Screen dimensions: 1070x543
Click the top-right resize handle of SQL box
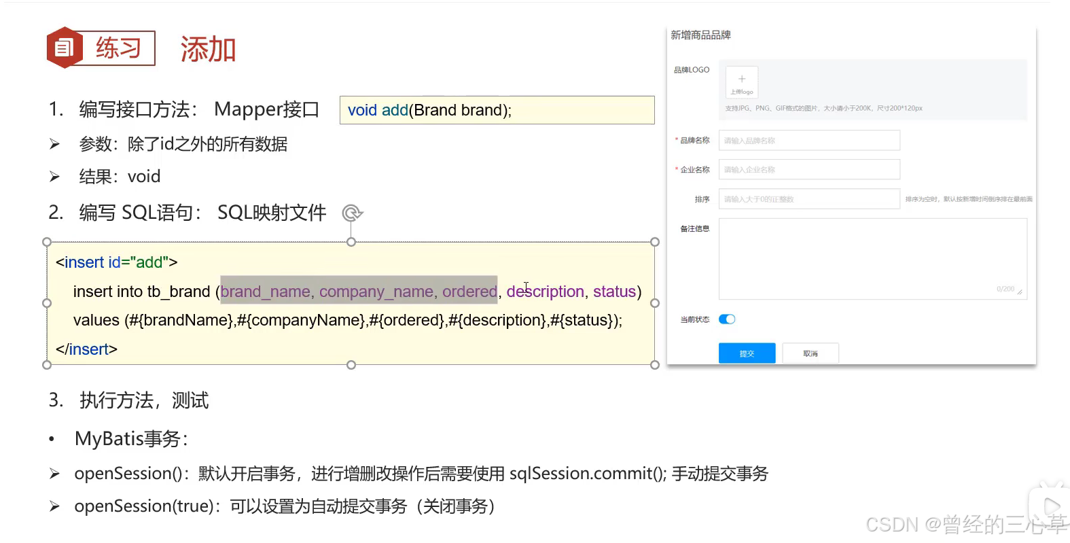pos(655,242)
